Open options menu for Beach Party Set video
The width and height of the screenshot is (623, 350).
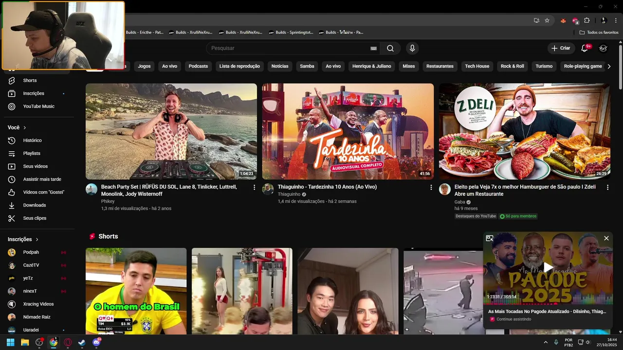[254, 187]
